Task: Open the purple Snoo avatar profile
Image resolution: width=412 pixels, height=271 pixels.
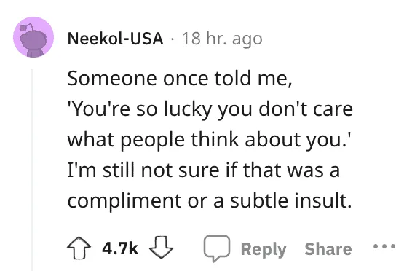Action: [x=33, y=37]
